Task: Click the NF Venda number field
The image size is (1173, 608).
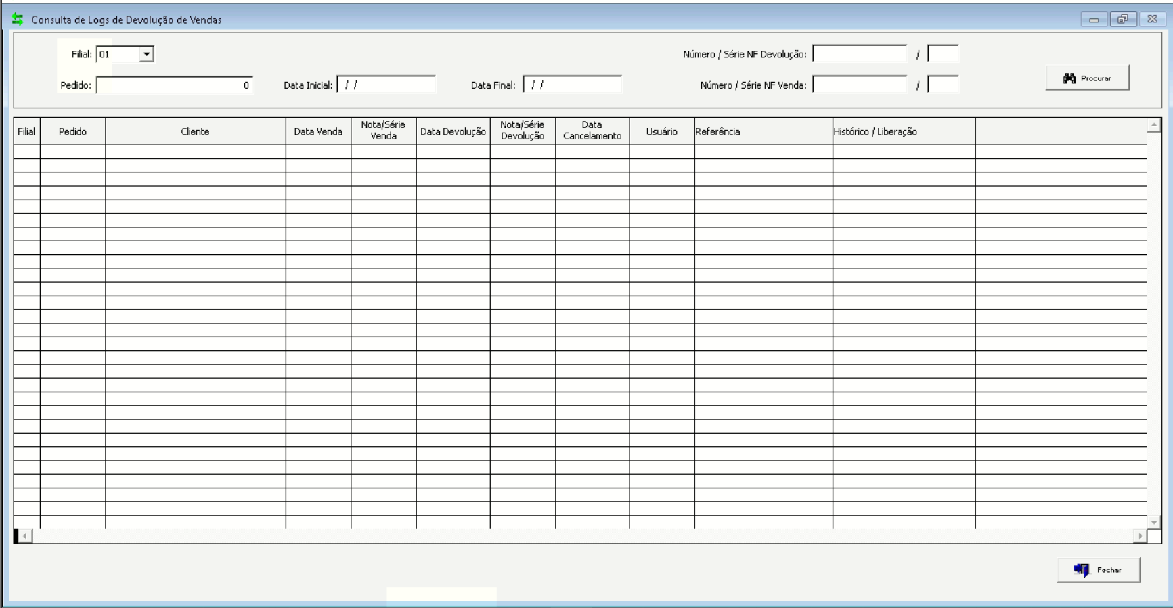Action: tap(860, 85)
